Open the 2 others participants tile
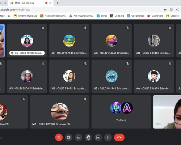The height and width of the screenshot is (145, 181). tap(121, 112)
